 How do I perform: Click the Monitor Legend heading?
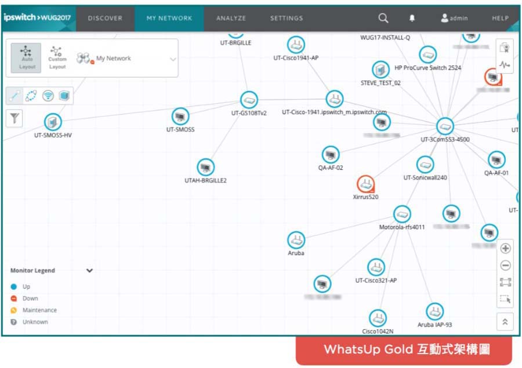point(32,271)
